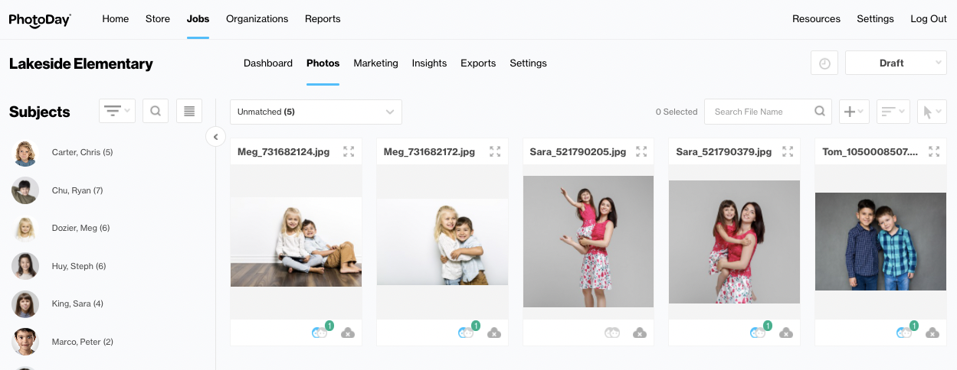The height and width of the screenshot is (370, 957).
Task: Open the sort order dropdown
Action: tap(893, 112)
